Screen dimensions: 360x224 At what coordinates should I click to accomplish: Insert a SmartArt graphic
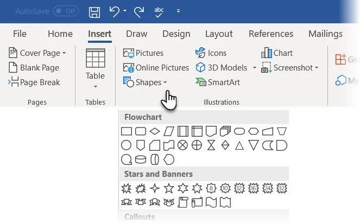(x=218, y=82)
